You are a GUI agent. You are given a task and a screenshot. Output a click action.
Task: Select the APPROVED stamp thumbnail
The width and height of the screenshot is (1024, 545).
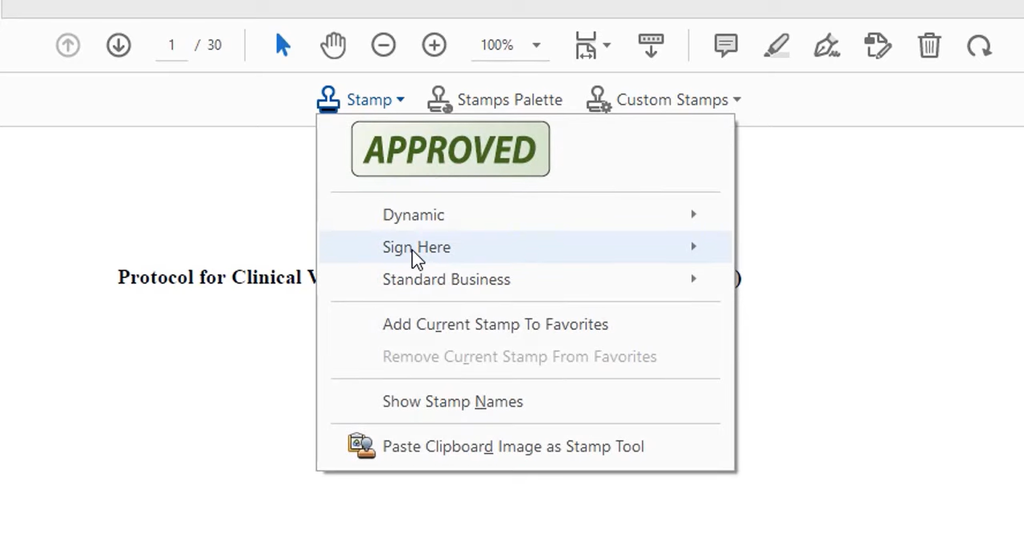pyautogui.click(x=450, y=149)
